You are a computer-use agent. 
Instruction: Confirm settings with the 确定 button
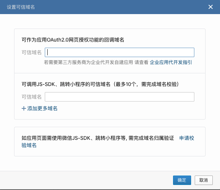click(182, 180)
